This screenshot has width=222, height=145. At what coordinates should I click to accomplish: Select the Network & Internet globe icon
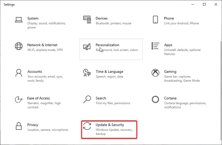click(x=19, y=46)
